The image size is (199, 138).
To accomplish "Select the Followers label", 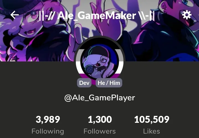I will coord(100,131).
